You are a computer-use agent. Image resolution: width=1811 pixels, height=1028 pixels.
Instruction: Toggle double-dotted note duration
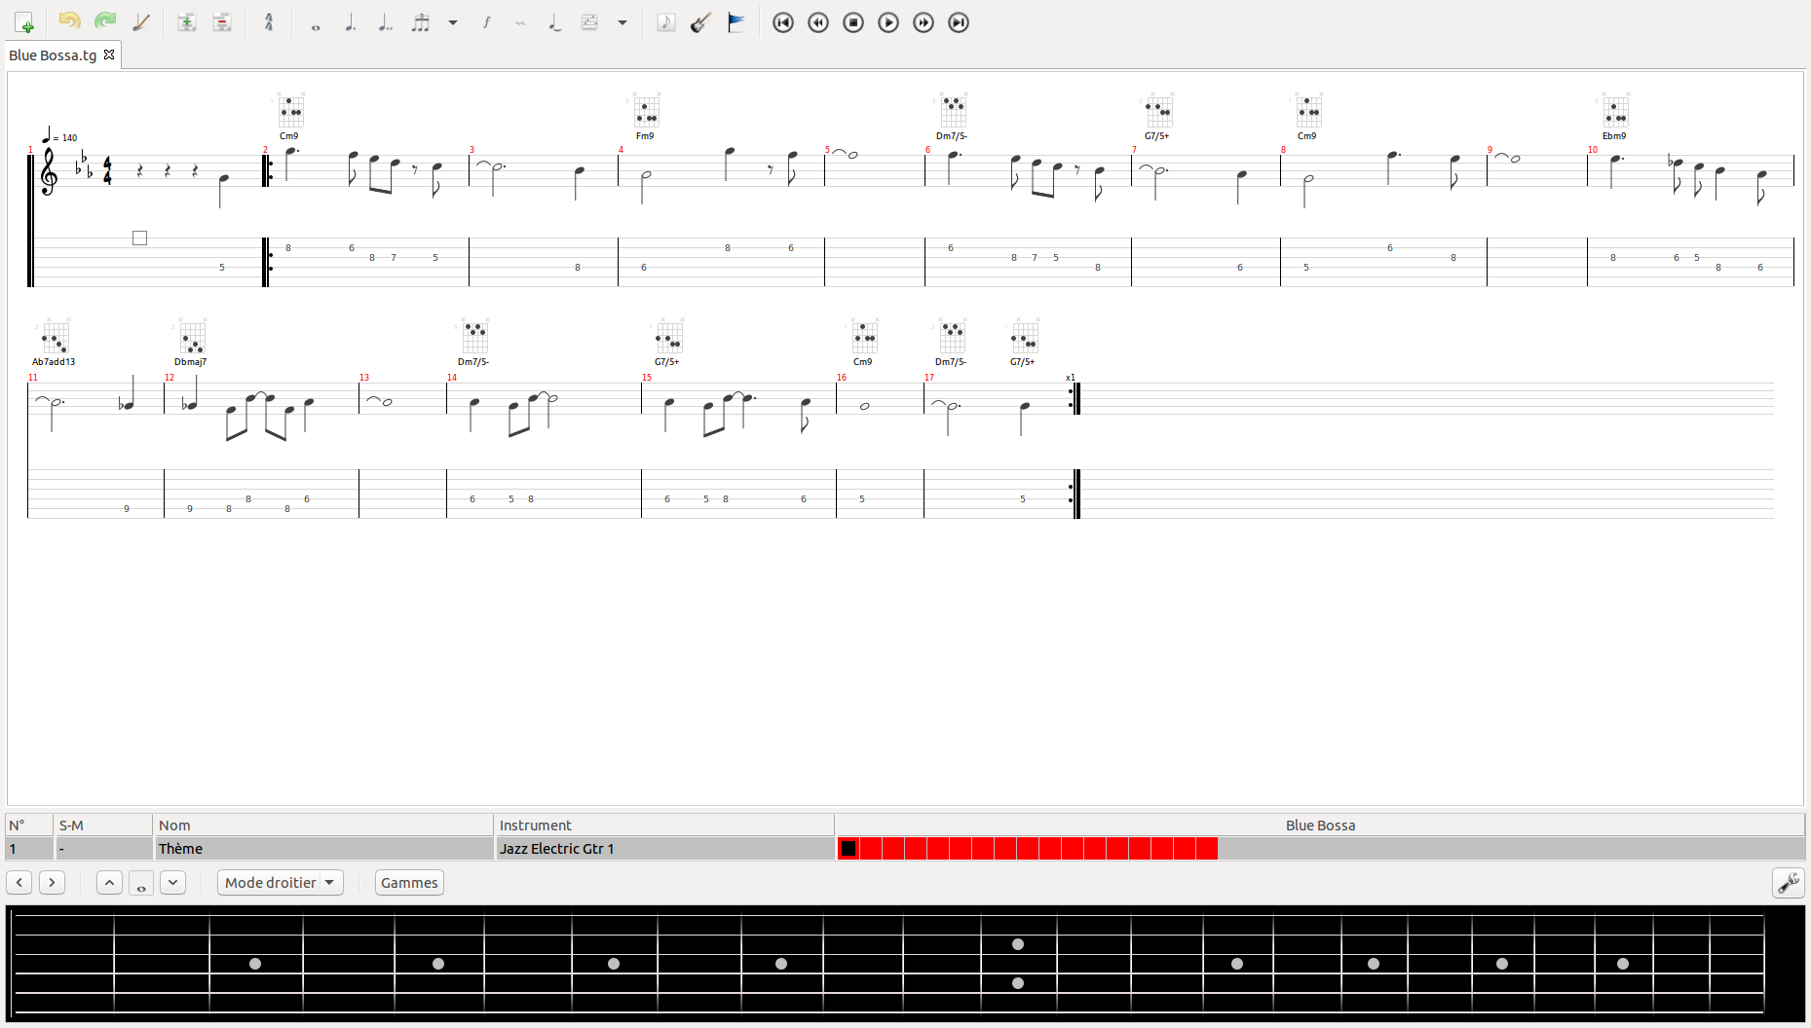[x=386, y=22]
